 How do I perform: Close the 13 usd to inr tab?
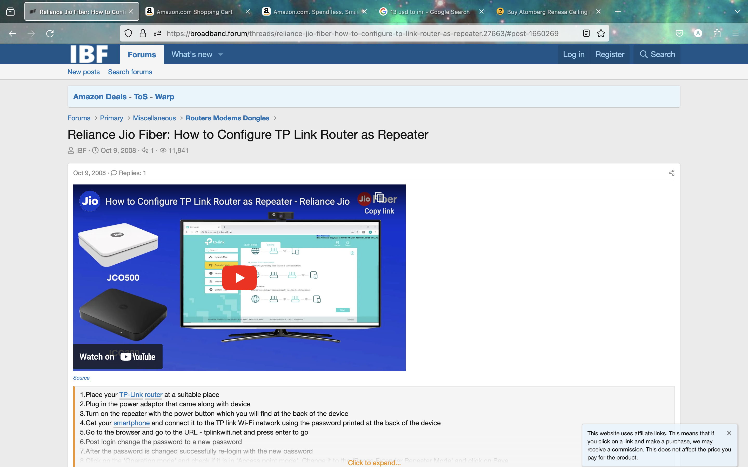(x=481, y=11)
